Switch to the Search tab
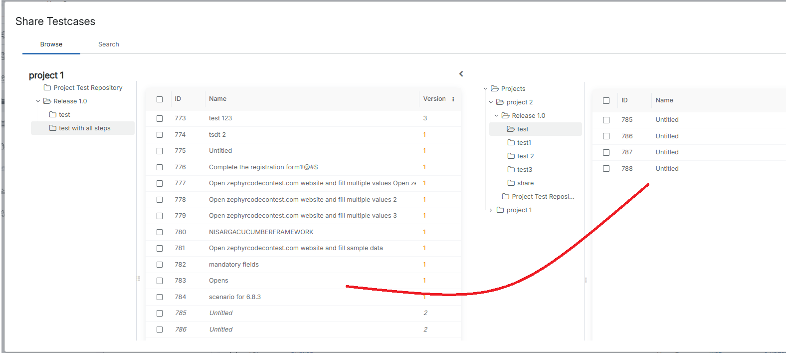Viewport: 786px width, 353px height. click(108, 44)
